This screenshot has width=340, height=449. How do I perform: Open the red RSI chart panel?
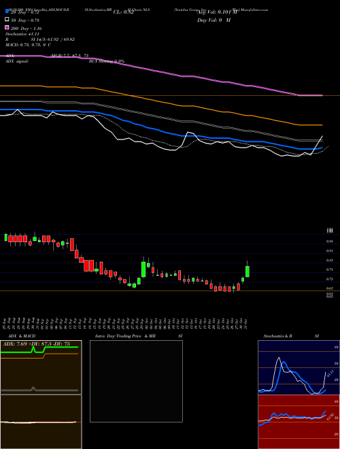[x=299, y=422]
